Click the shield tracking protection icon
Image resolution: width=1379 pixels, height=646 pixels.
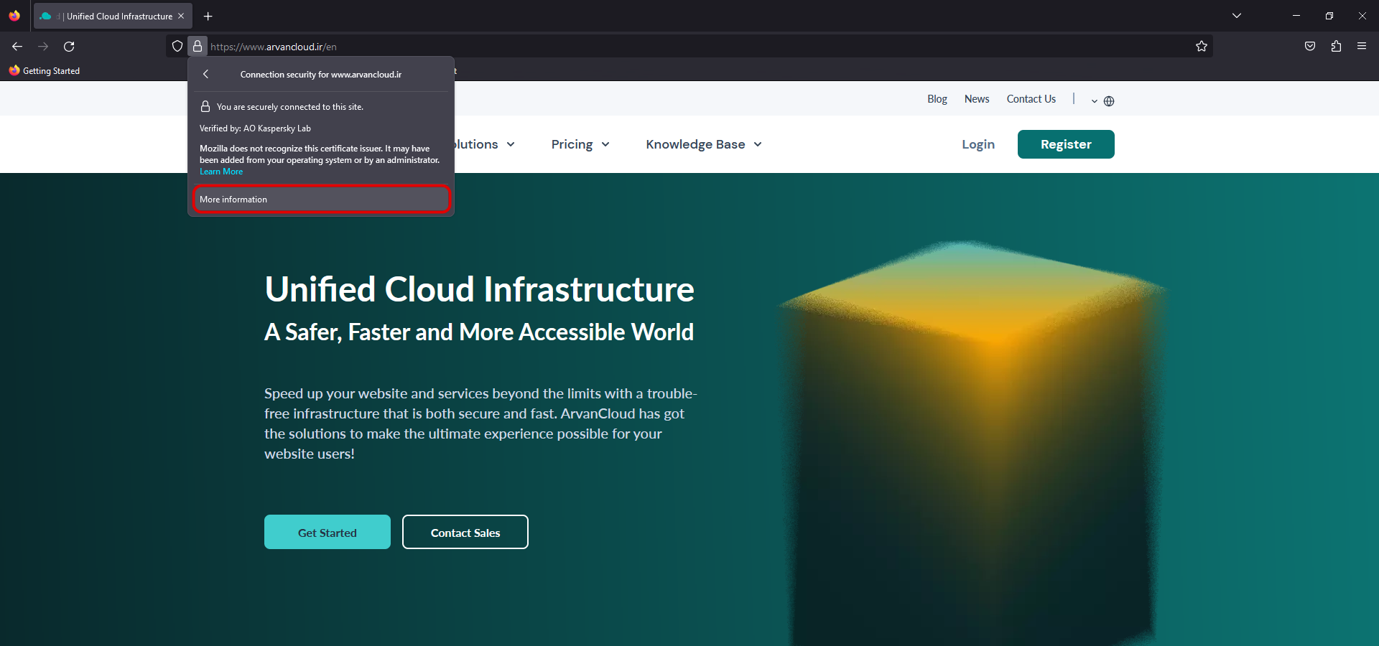(177, 47)
